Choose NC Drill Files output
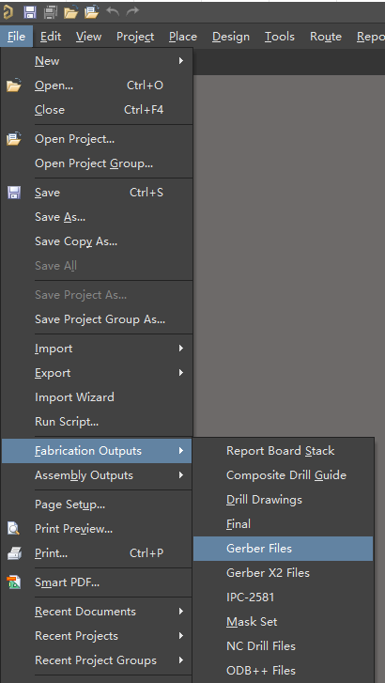 tap(283, 646)
